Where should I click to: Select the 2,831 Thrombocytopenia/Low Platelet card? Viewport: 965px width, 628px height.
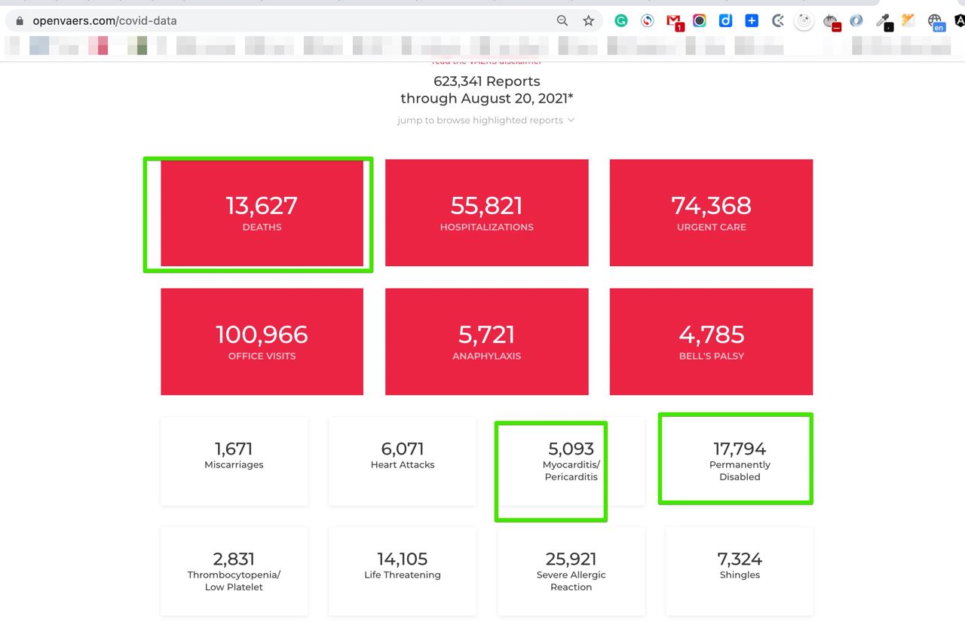234,571
